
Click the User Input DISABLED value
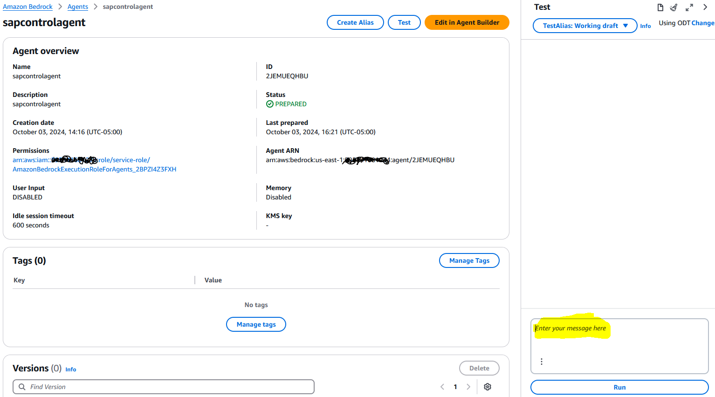tap(27, 197)
